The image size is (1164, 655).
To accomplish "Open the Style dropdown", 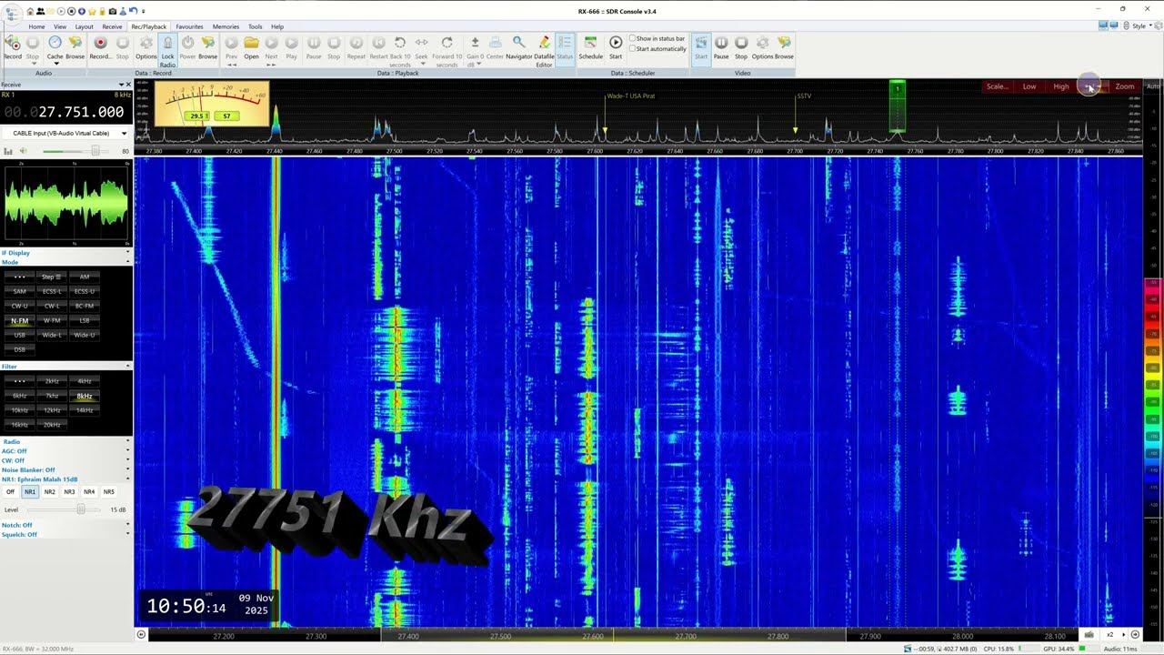I will tap(1140, 26).
